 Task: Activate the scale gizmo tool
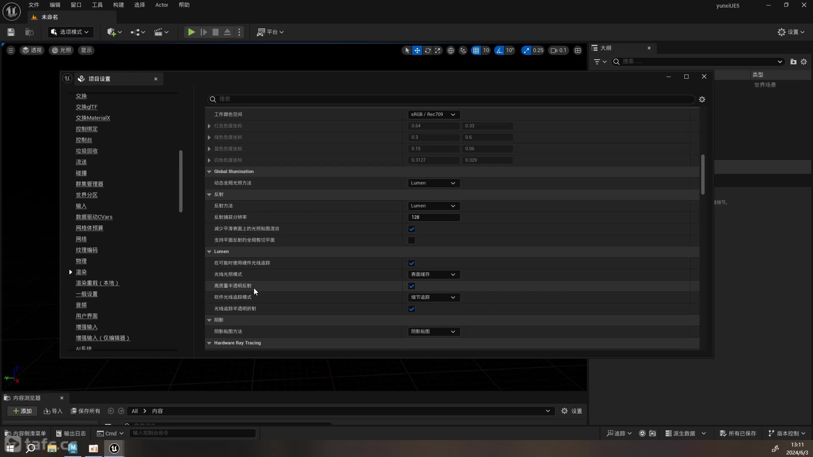[x=438, y=50]
